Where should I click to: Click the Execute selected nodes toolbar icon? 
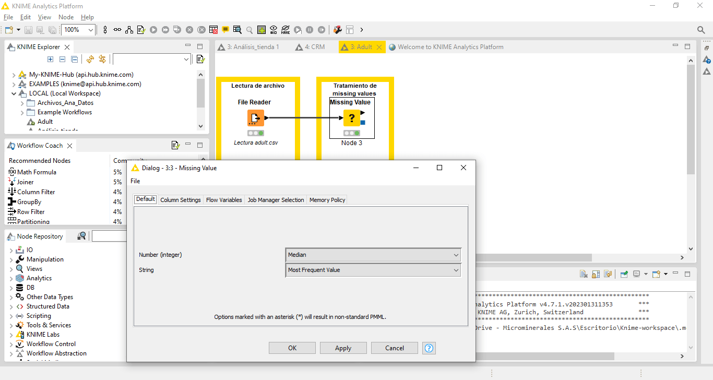coord(153,30)
